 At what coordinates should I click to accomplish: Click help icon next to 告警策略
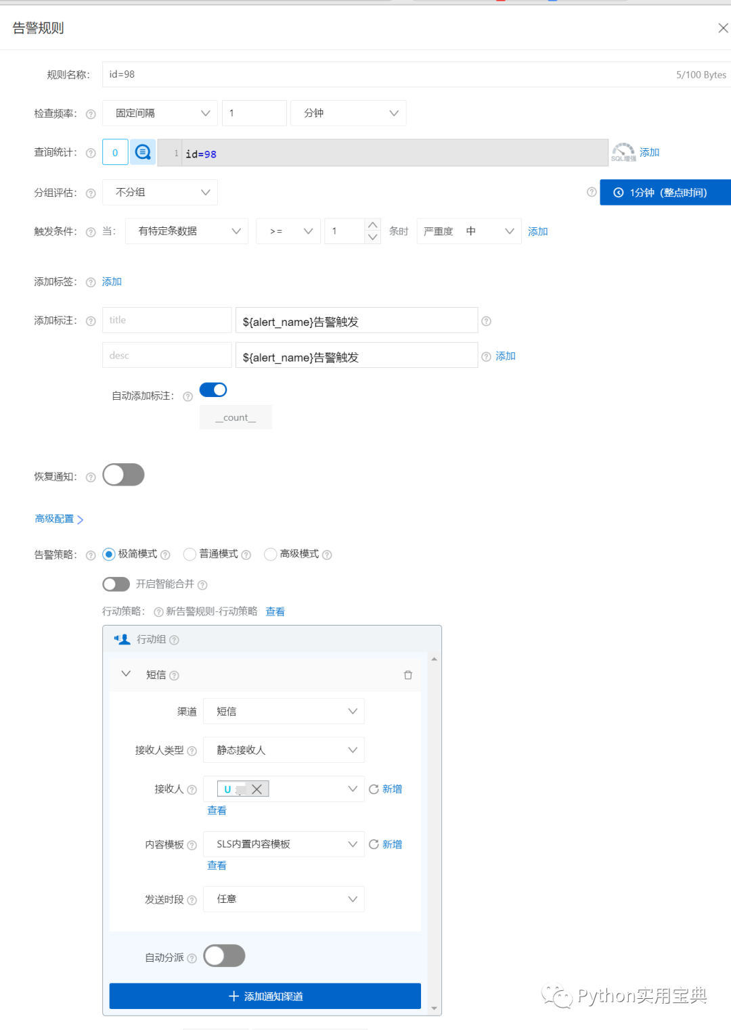[91, 555]
